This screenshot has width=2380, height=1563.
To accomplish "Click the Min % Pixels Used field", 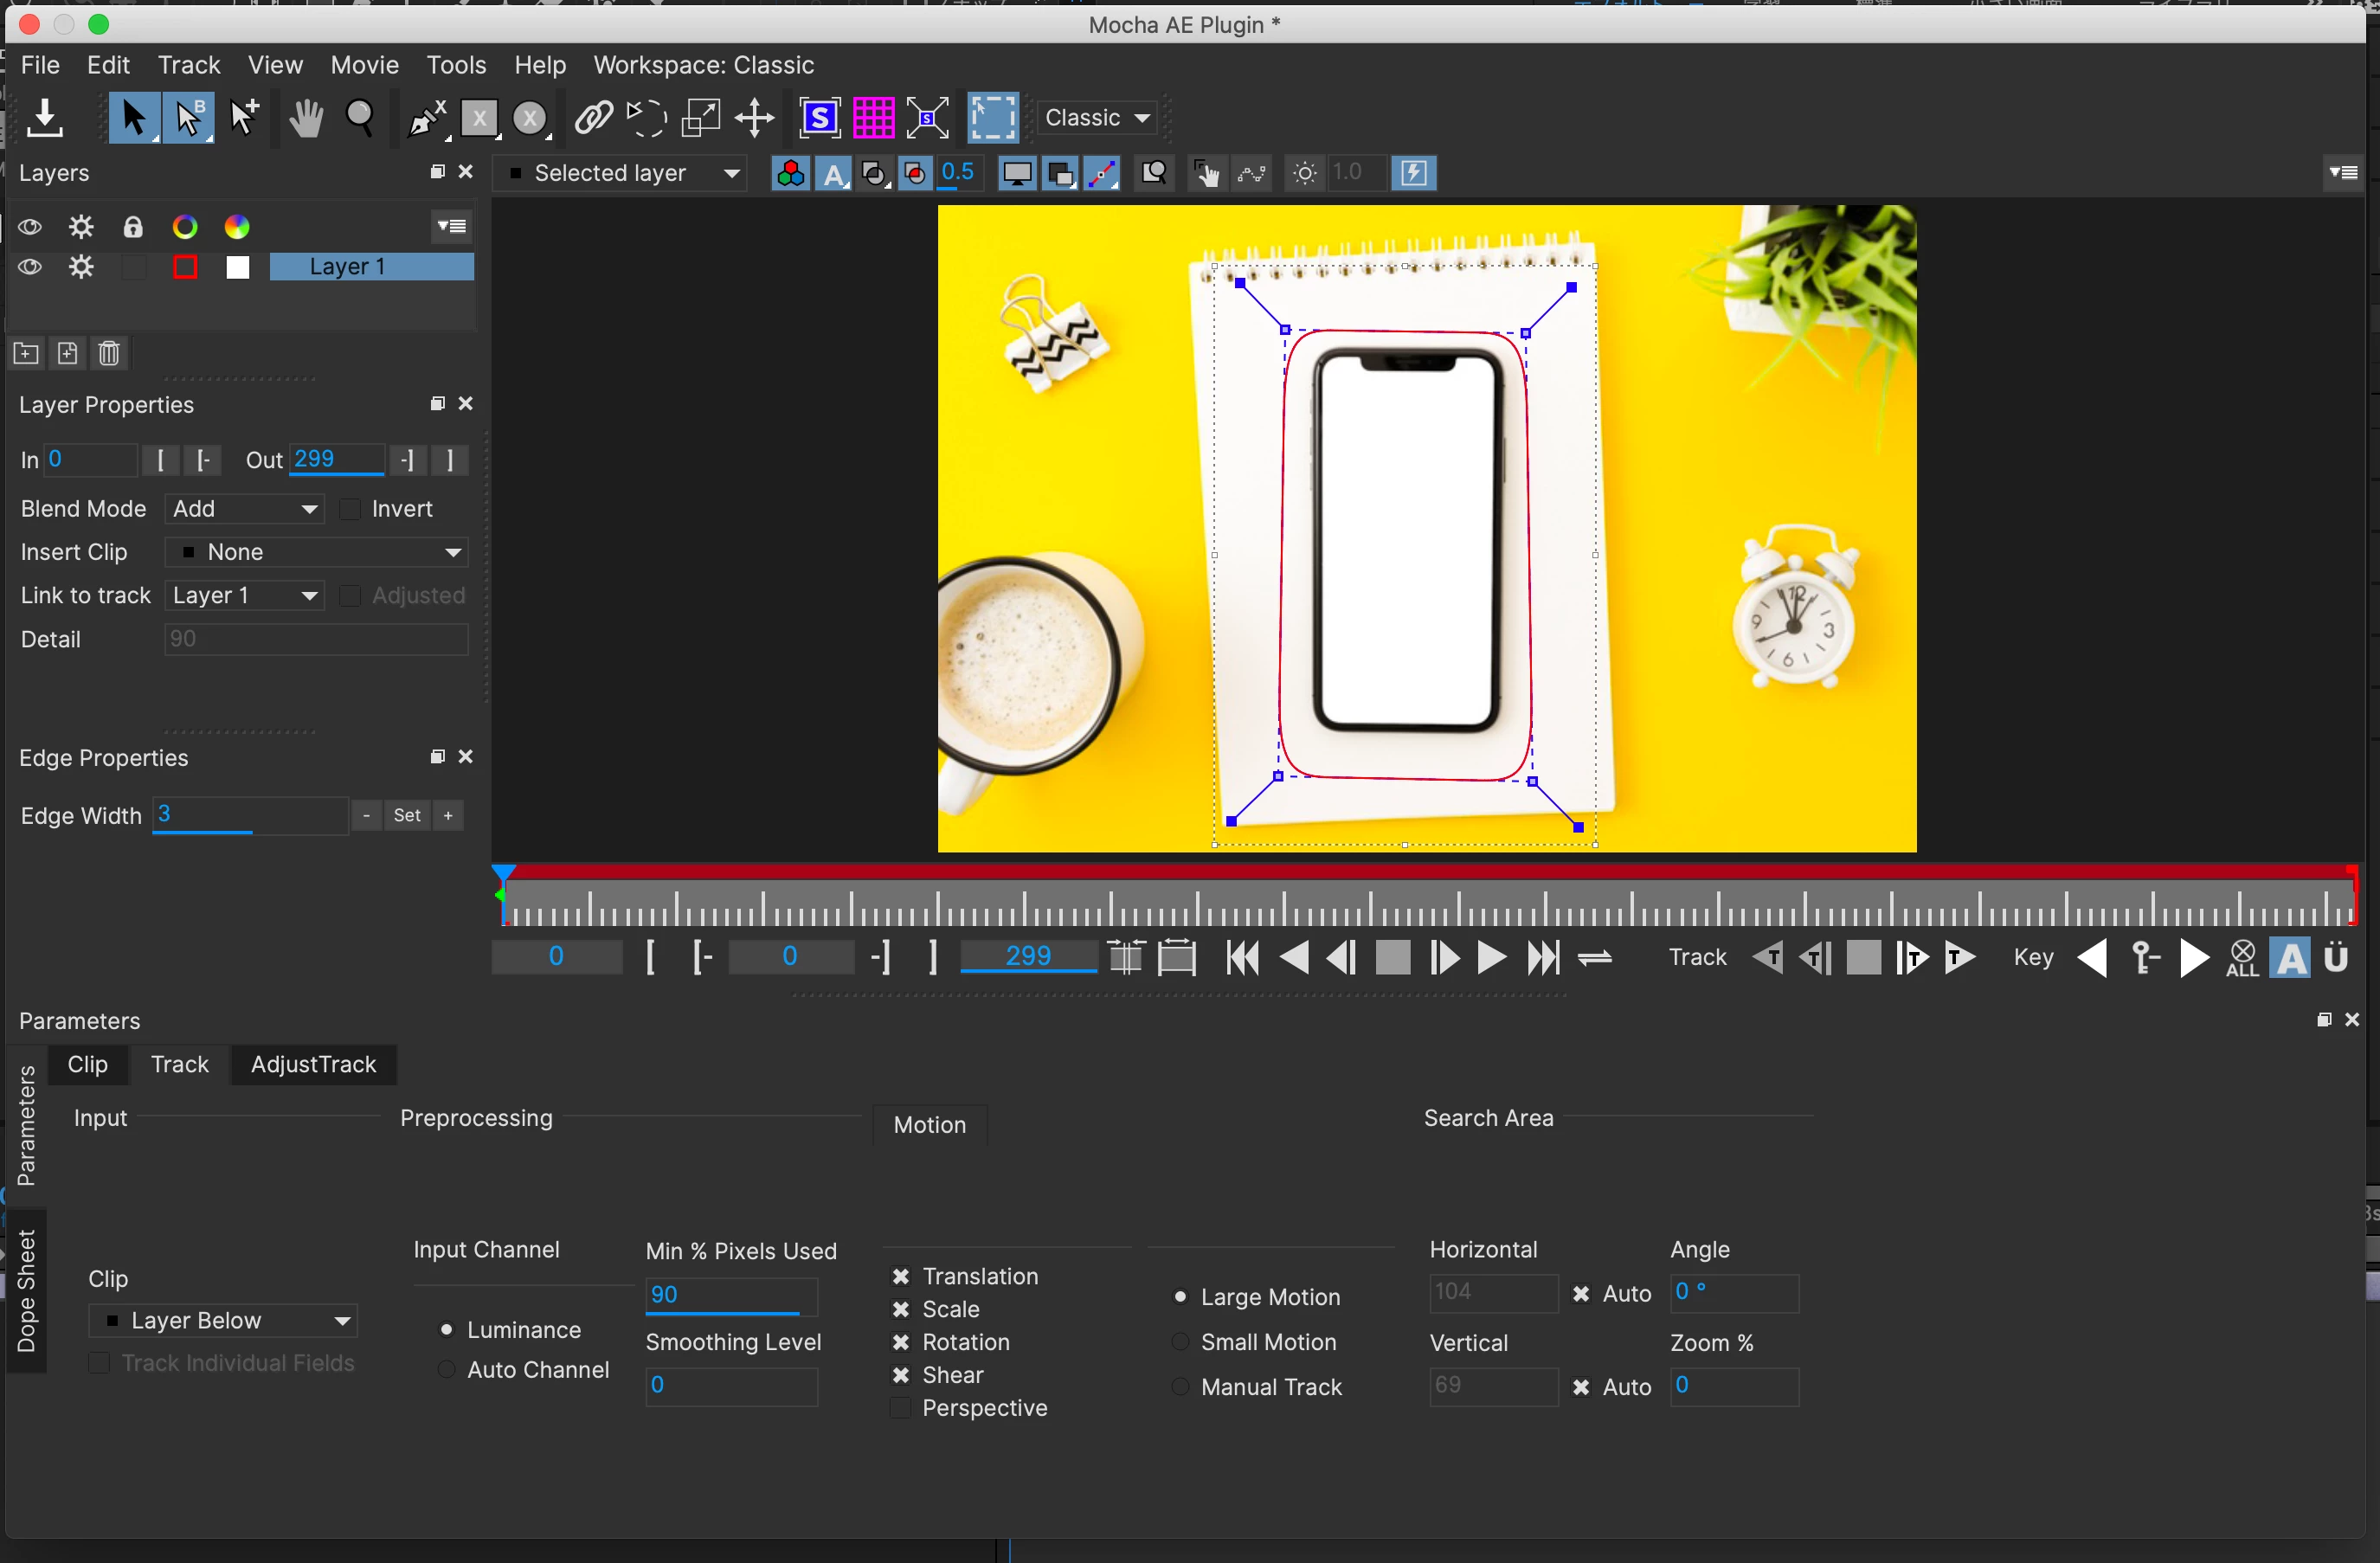I will coord(730,1296).
